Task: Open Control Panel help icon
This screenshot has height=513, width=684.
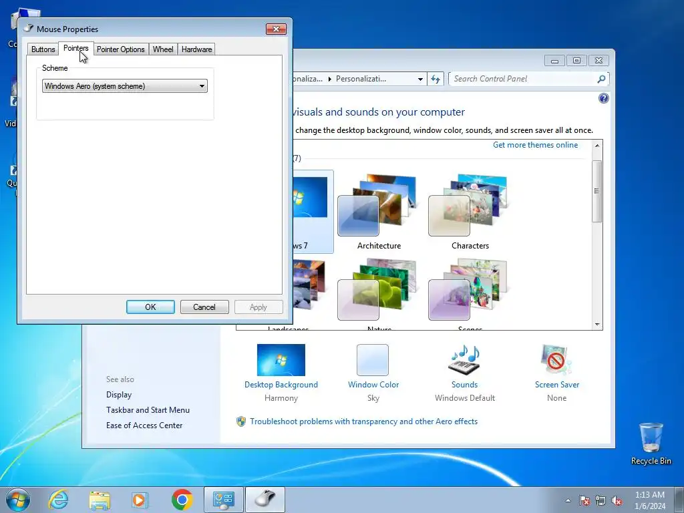Action: [603, 98]
